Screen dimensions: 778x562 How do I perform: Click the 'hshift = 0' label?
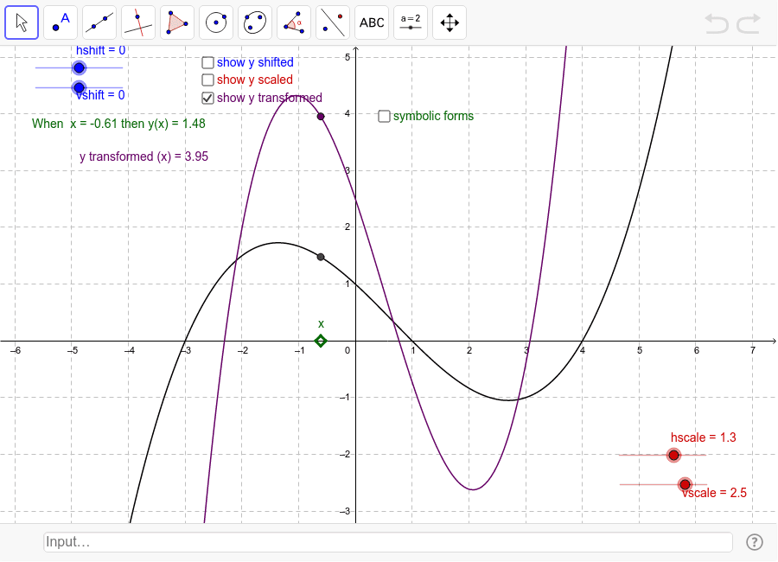coord(101,50)
